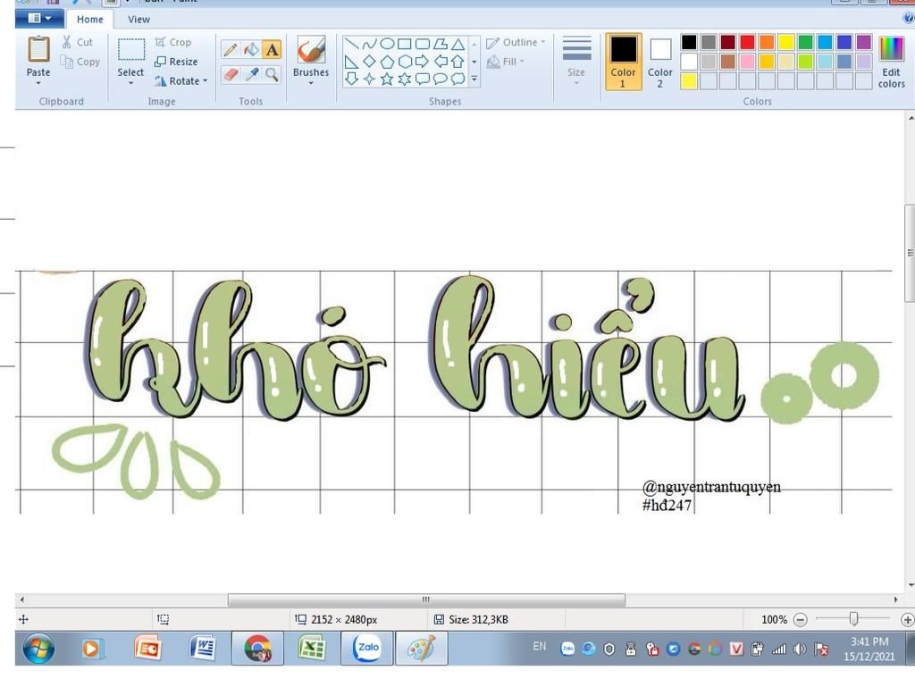Expand the Select options arrow

click(x=130, y=83)
